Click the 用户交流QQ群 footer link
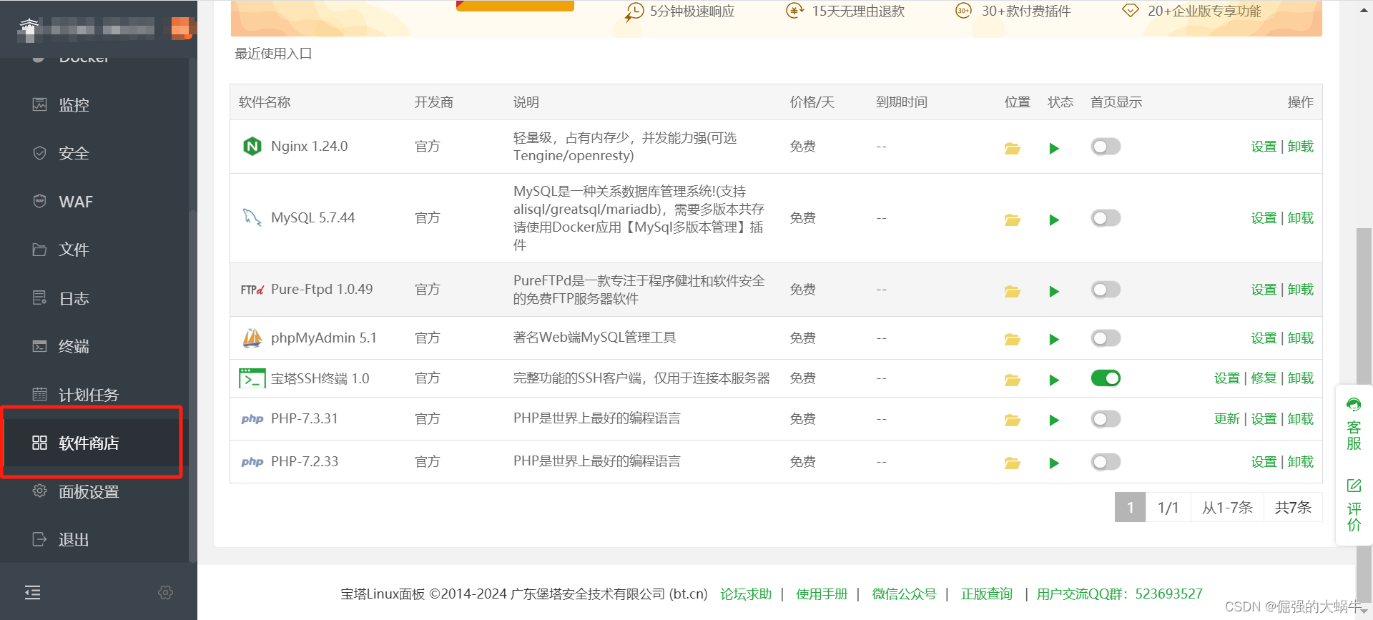Screen dimensions: 1373x620 tap(1120, 594)
